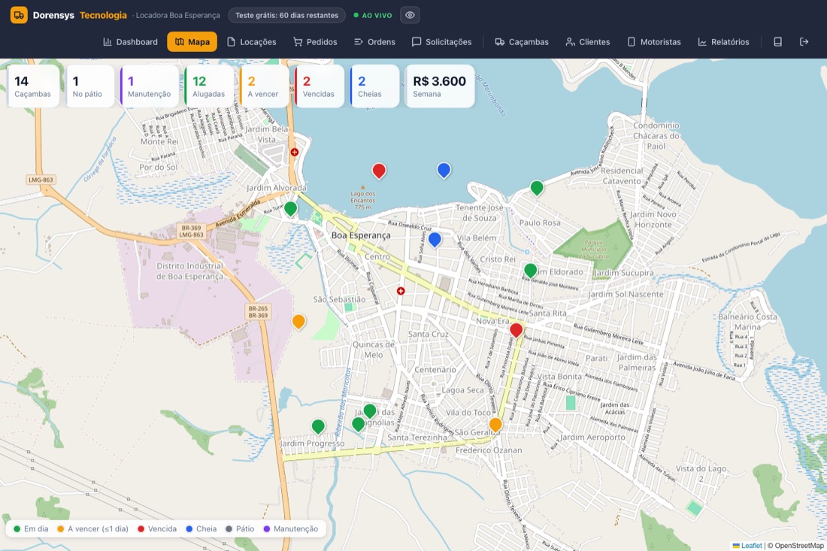Image resolution: width=827 pixels, height=551 pixels.
Task: Toggle the eye preview button
Action: click(410, 15)
